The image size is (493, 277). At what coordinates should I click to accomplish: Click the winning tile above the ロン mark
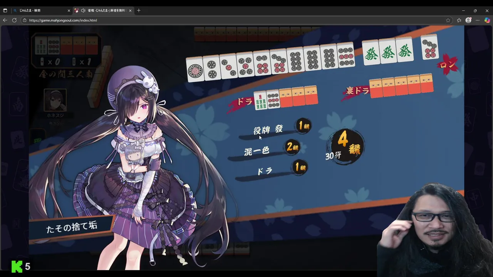[429, 47]
